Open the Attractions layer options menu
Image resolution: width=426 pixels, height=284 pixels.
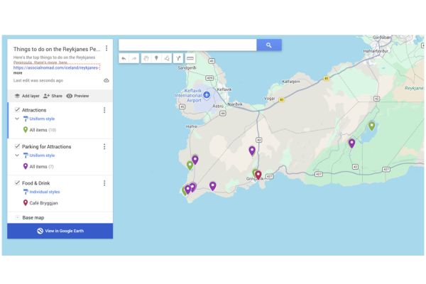coord(104,110)
